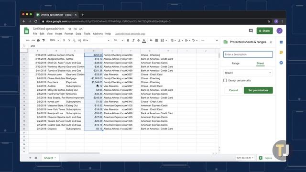Decrease decimal places icon
Image resolution: width=306 pixels, height=172 pixels.
[74, 40]
